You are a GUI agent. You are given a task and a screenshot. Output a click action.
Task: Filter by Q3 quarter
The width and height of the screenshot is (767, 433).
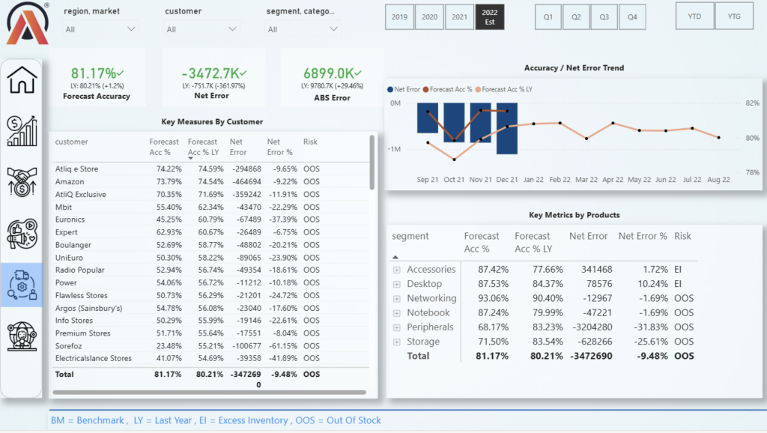pos(604,17)
